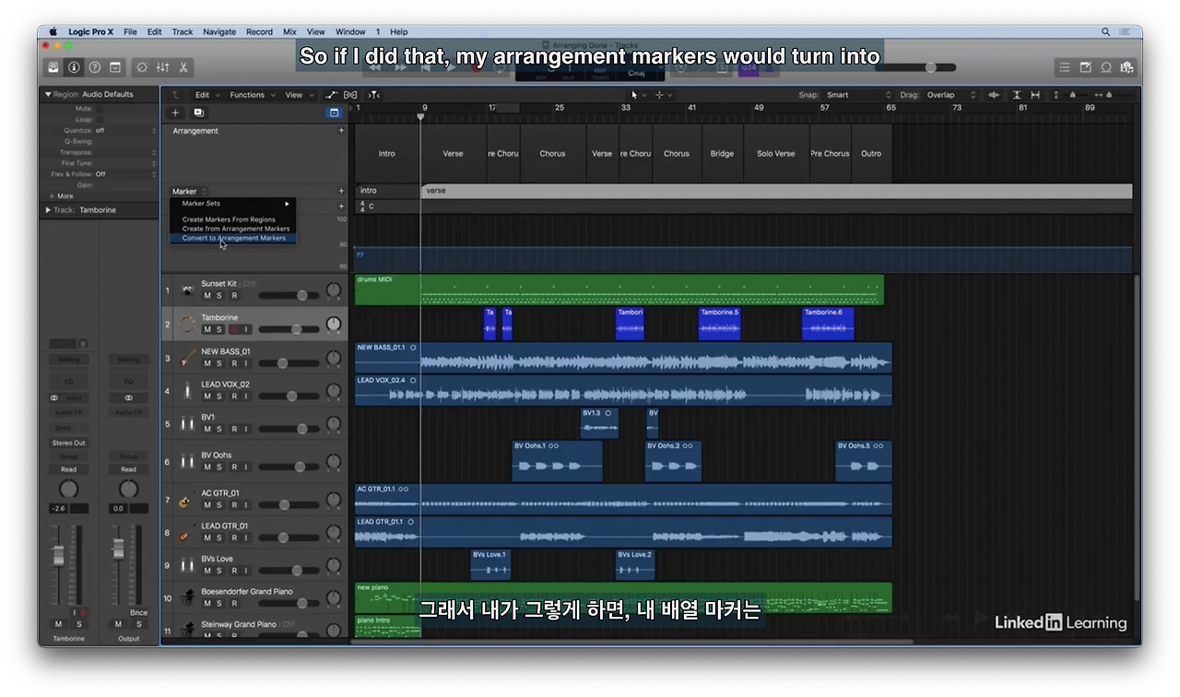Open the Logic Pro X app menu
Screen dimensions: 1180x697
[x=90, y=31]
